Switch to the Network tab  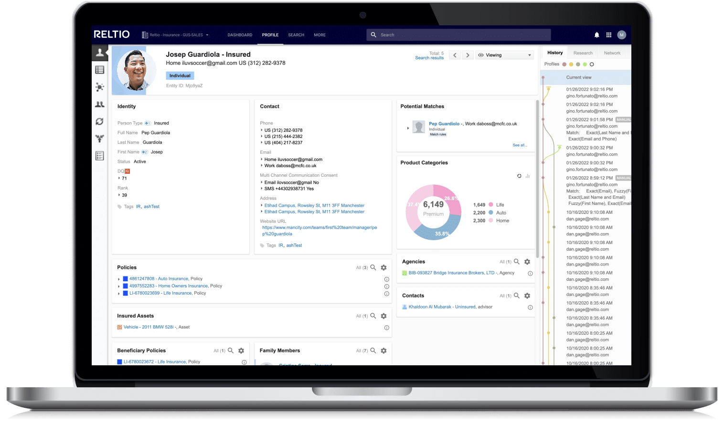pos(612,53)
